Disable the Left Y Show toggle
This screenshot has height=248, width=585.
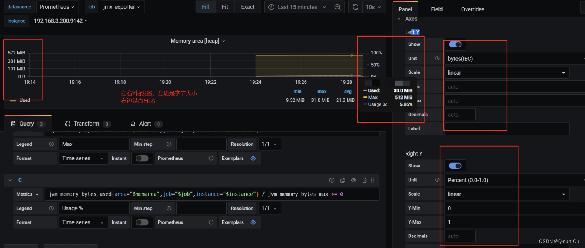point(455,44)
